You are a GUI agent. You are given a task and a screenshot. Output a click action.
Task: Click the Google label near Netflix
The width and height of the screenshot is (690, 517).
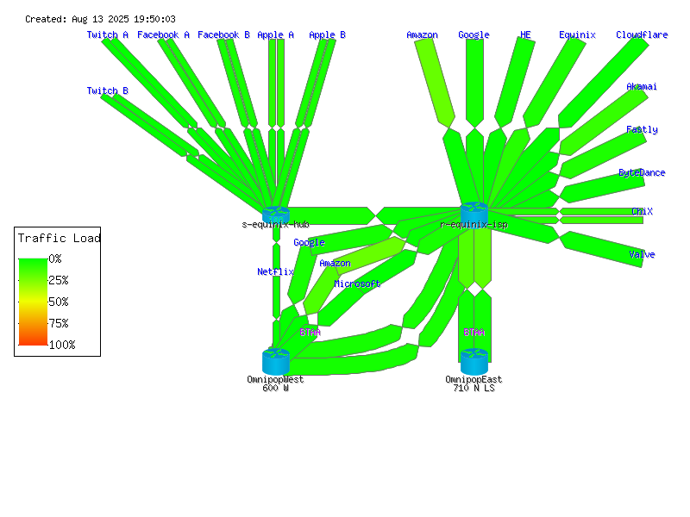point(309,242)
